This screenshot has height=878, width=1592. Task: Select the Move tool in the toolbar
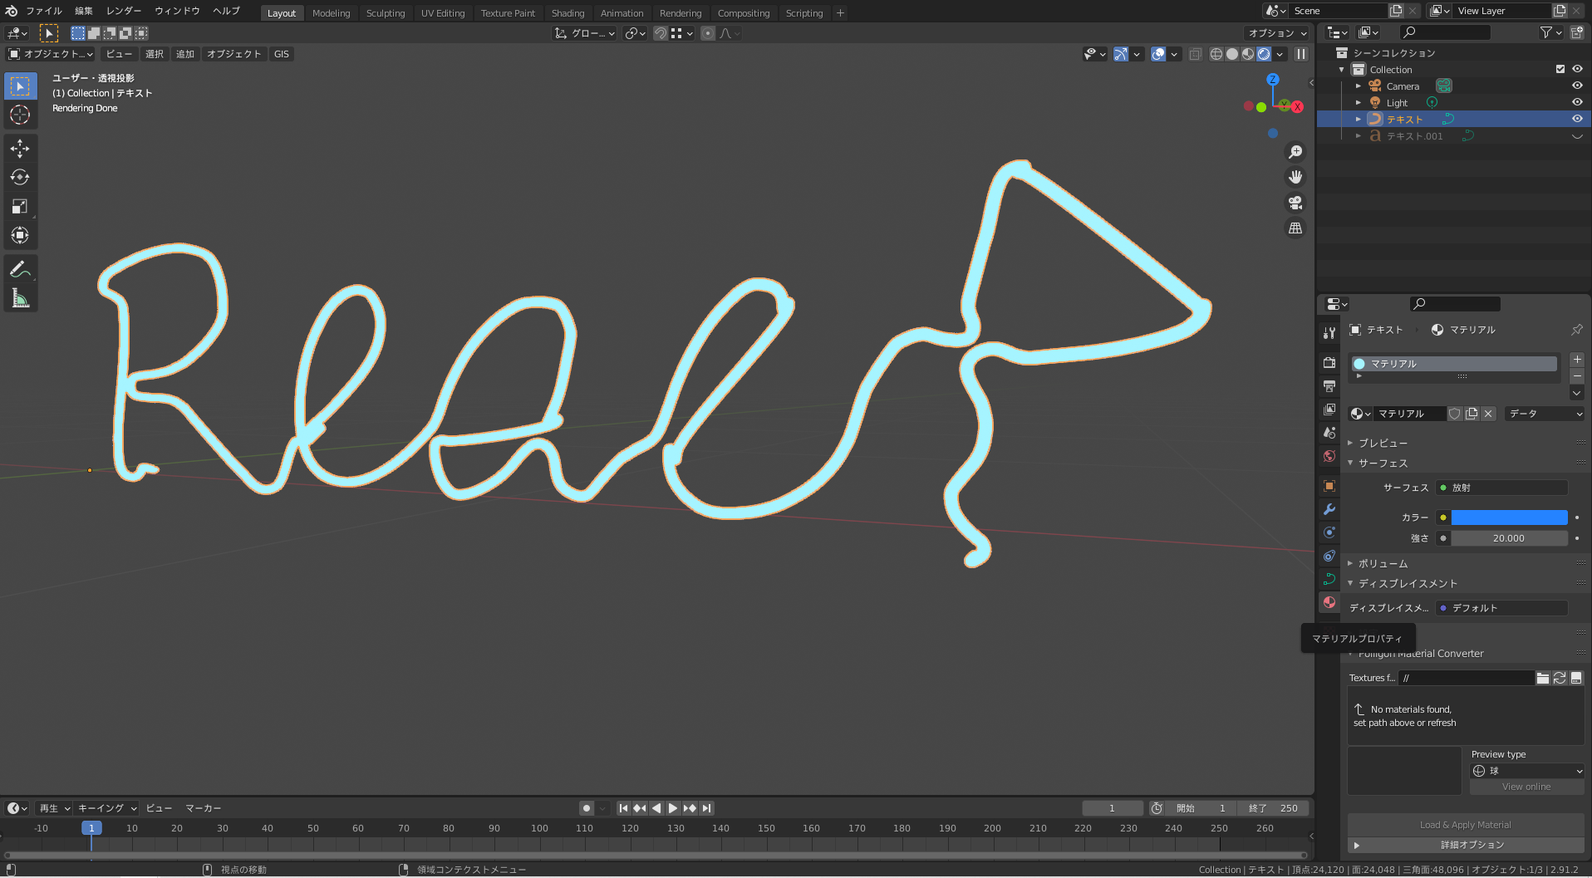click(20, 149)
